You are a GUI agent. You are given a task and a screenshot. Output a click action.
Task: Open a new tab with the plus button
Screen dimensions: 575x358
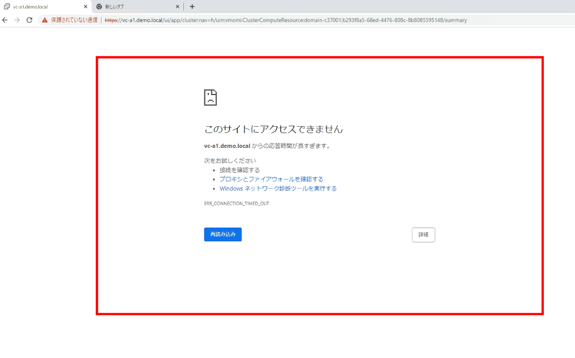tap(192, 6)
